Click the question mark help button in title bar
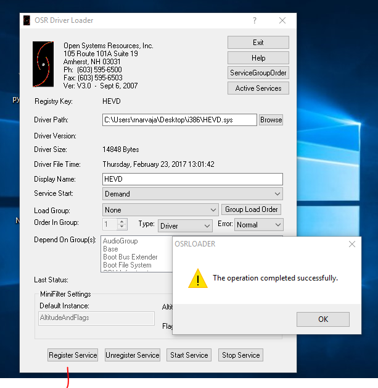The height and width of the screenshot is (388, 378). click(x=255, y=20)
